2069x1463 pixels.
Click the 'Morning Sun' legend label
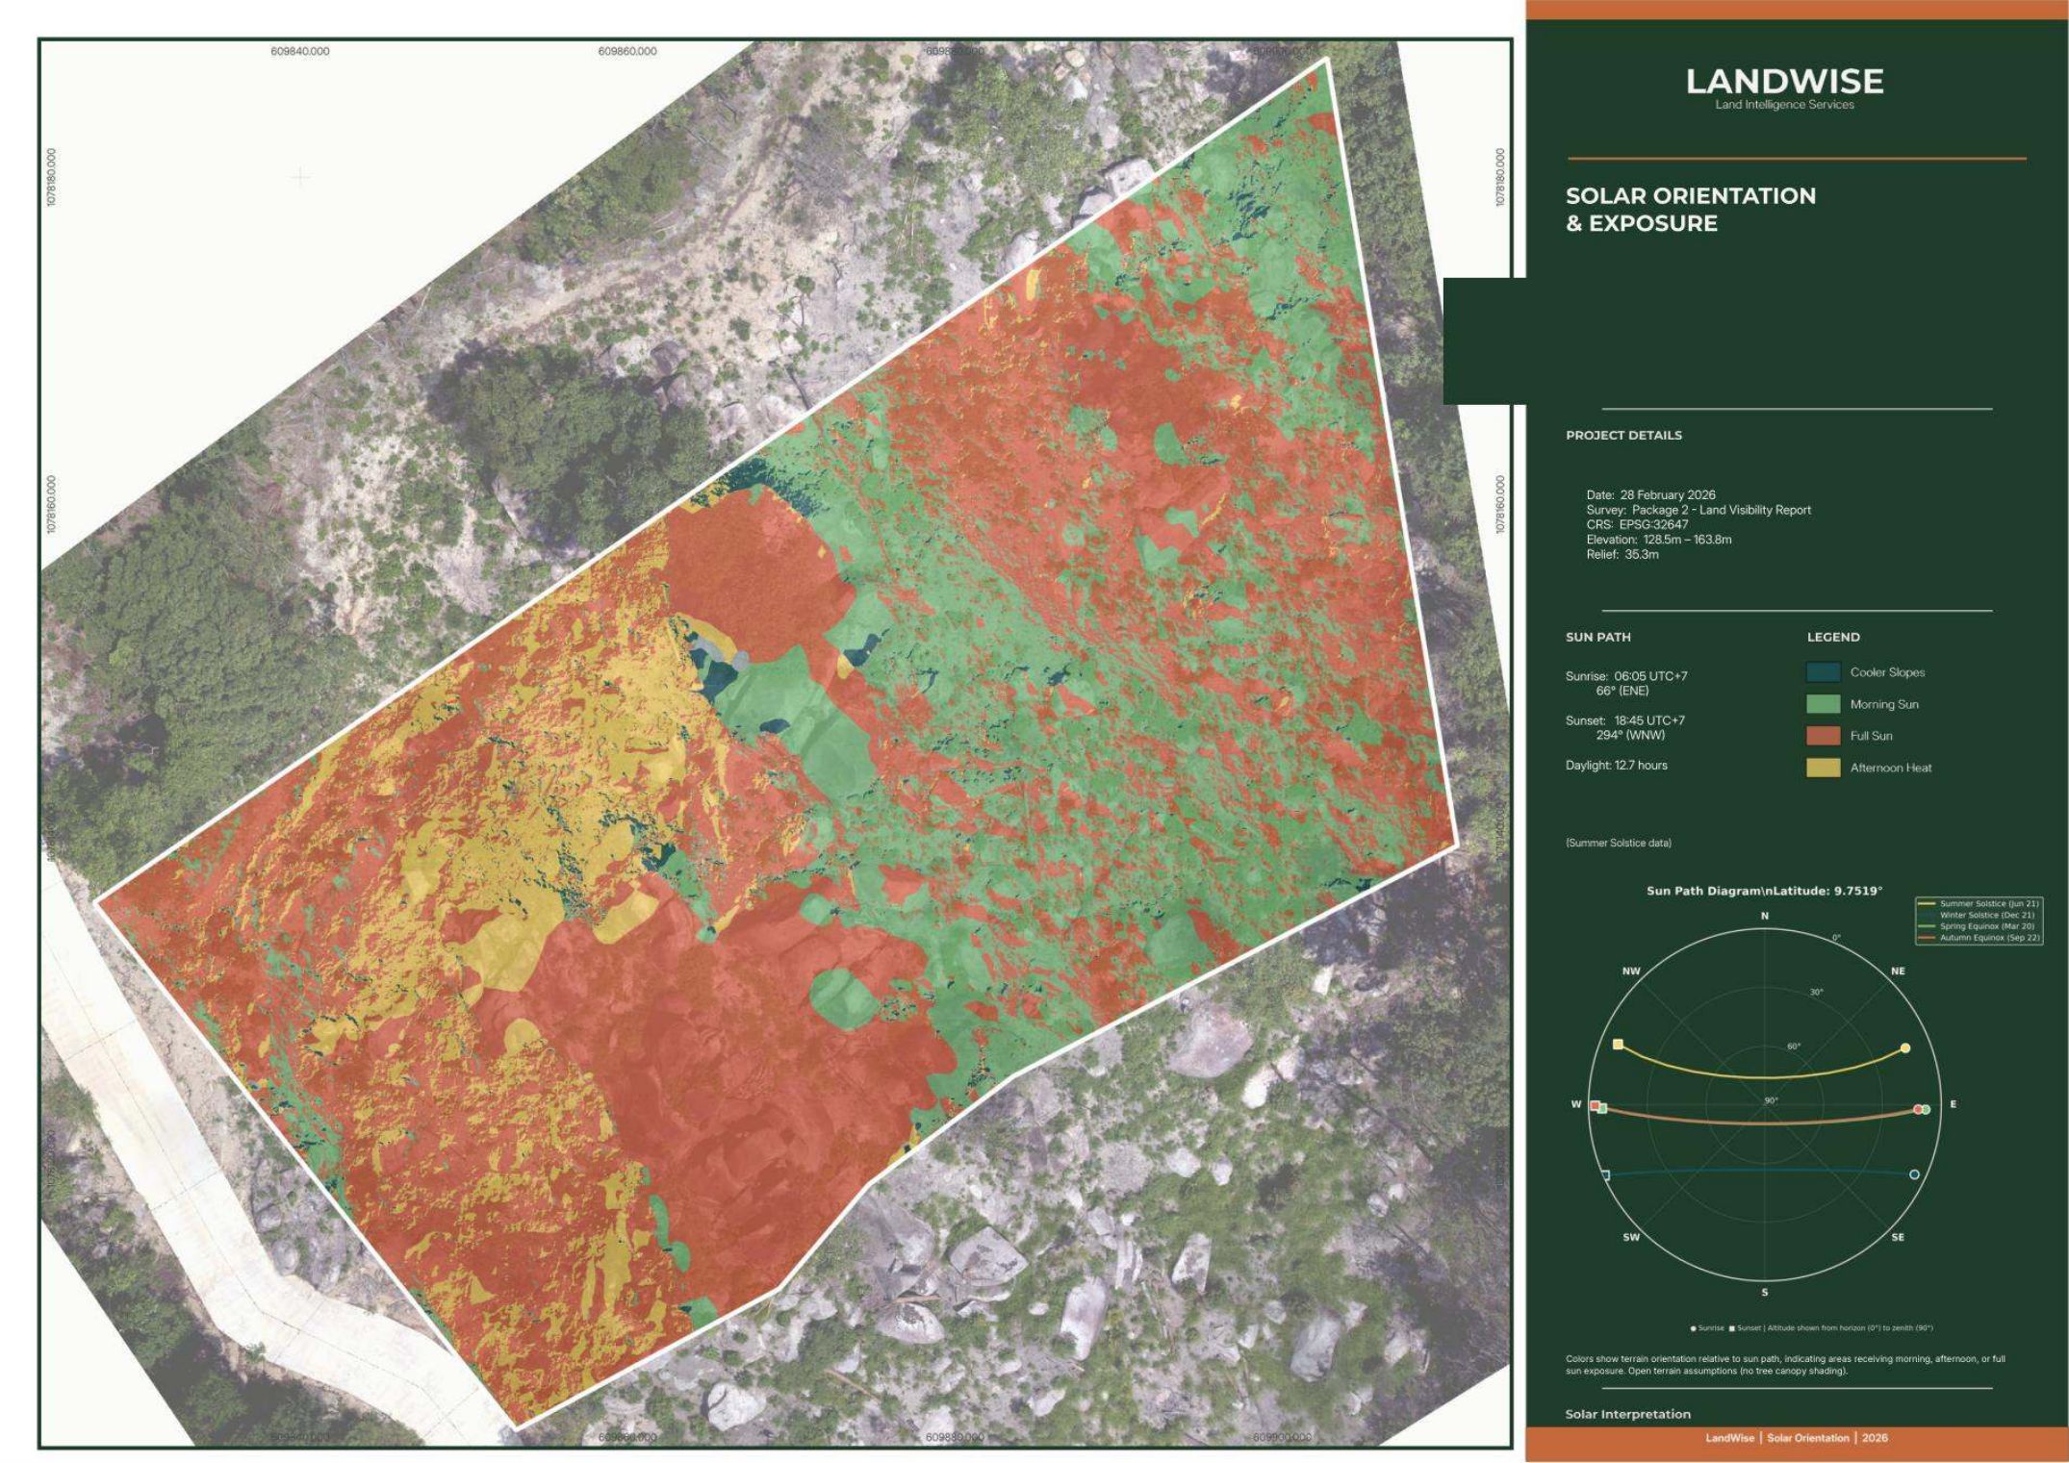pyautogui.click(x=1884, y=704)
